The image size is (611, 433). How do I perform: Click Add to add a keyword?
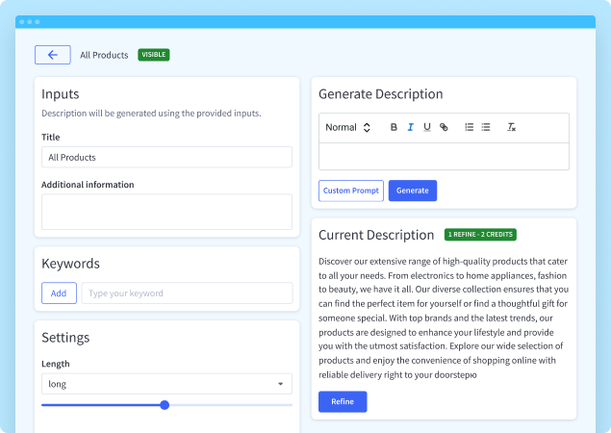(x=59, y=293)
